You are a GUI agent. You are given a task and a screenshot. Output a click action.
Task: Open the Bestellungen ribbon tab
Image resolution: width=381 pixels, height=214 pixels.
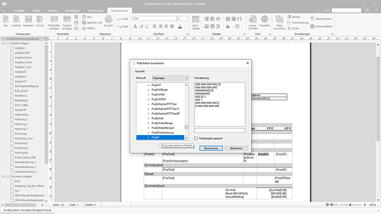73,10
